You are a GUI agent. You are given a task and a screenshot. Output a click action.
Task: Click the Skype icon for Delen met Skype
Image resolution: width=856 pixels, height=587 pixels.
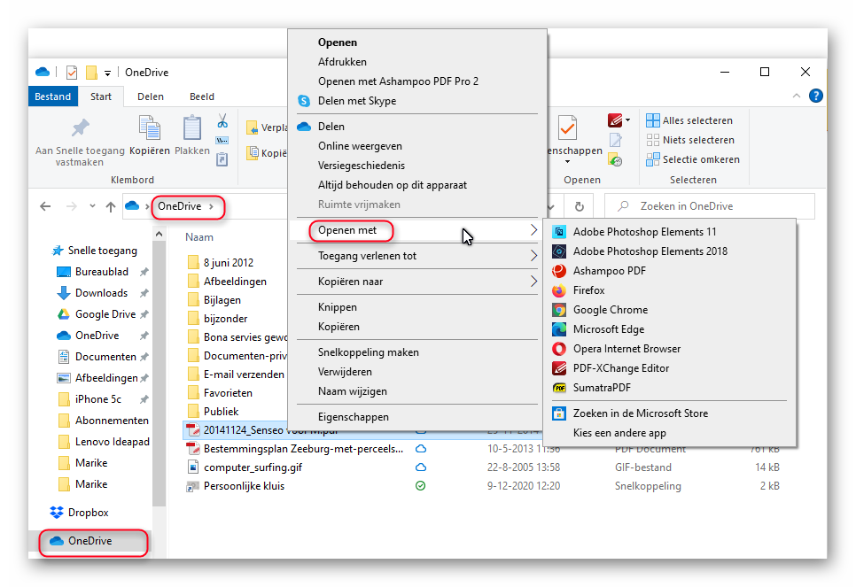point(304,101)
